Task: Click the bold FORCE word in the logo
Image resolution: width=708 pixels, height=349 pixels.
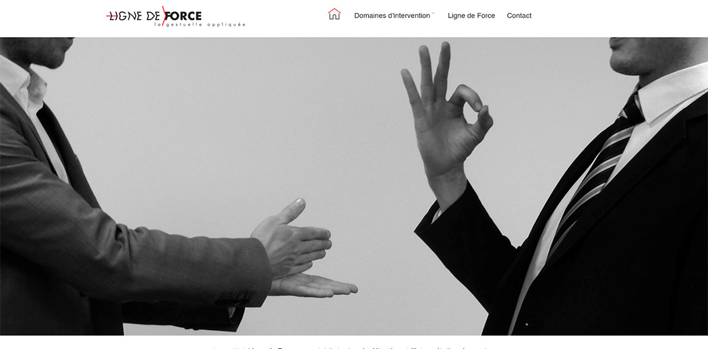Action: 183,16
